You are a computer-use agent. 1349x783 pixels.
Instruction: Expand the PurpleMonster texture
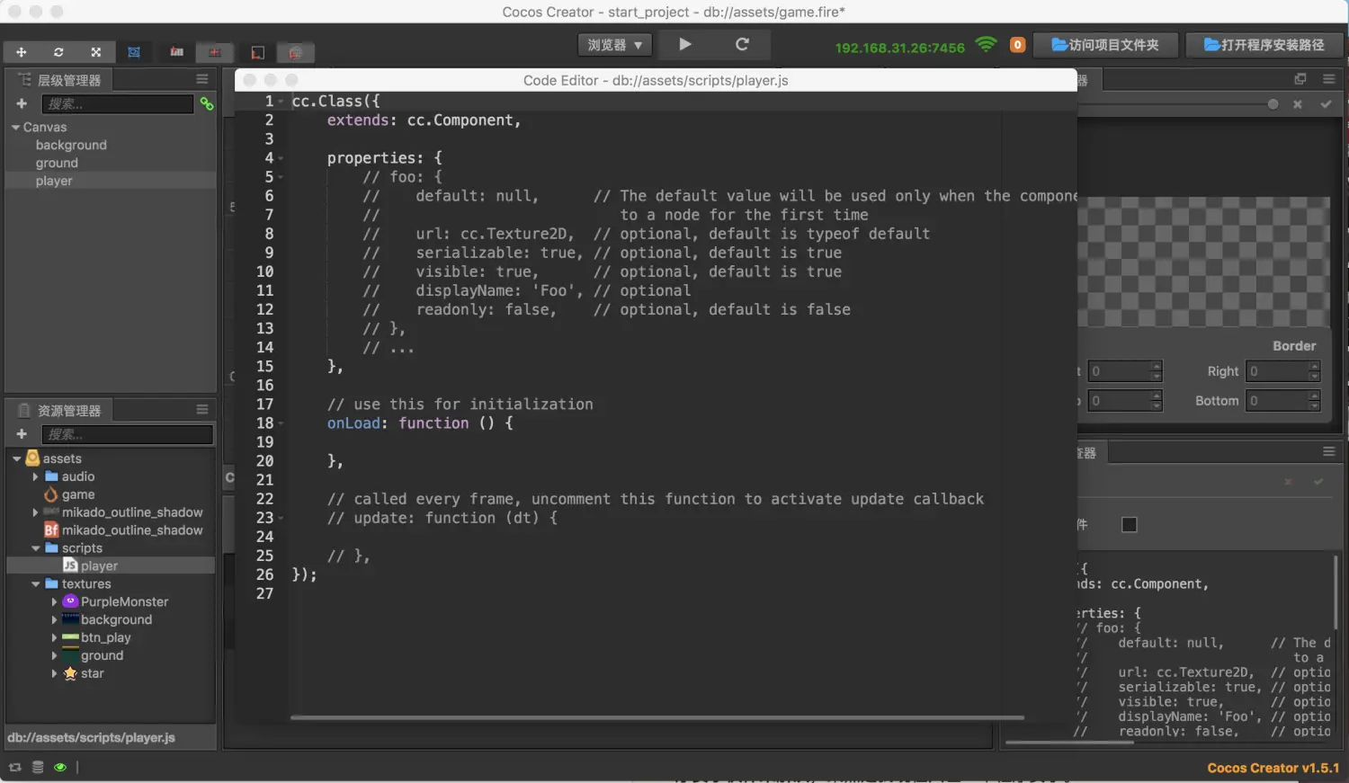pos(54,602)
